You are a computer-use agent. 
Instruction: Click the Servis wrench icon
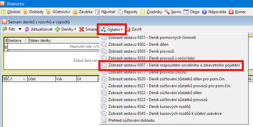[x=167, y=12]
